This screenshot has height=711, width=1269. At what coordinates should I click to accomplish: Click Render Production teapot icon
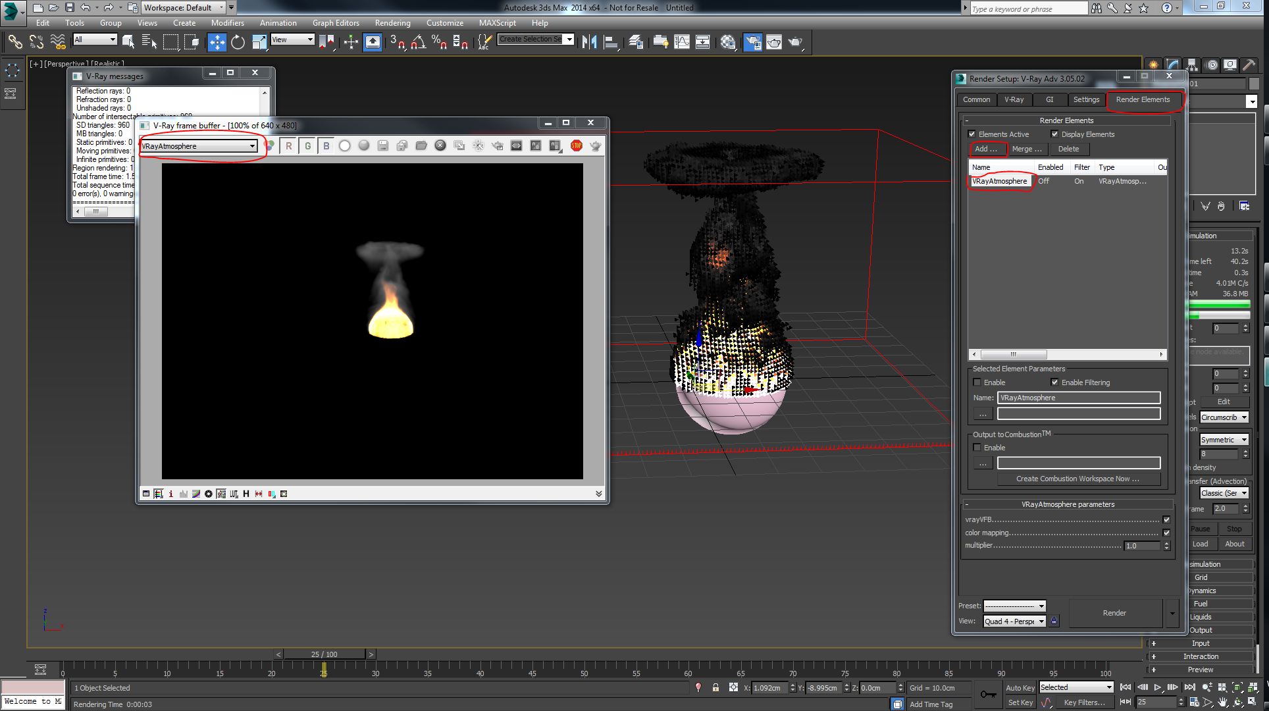795,42
